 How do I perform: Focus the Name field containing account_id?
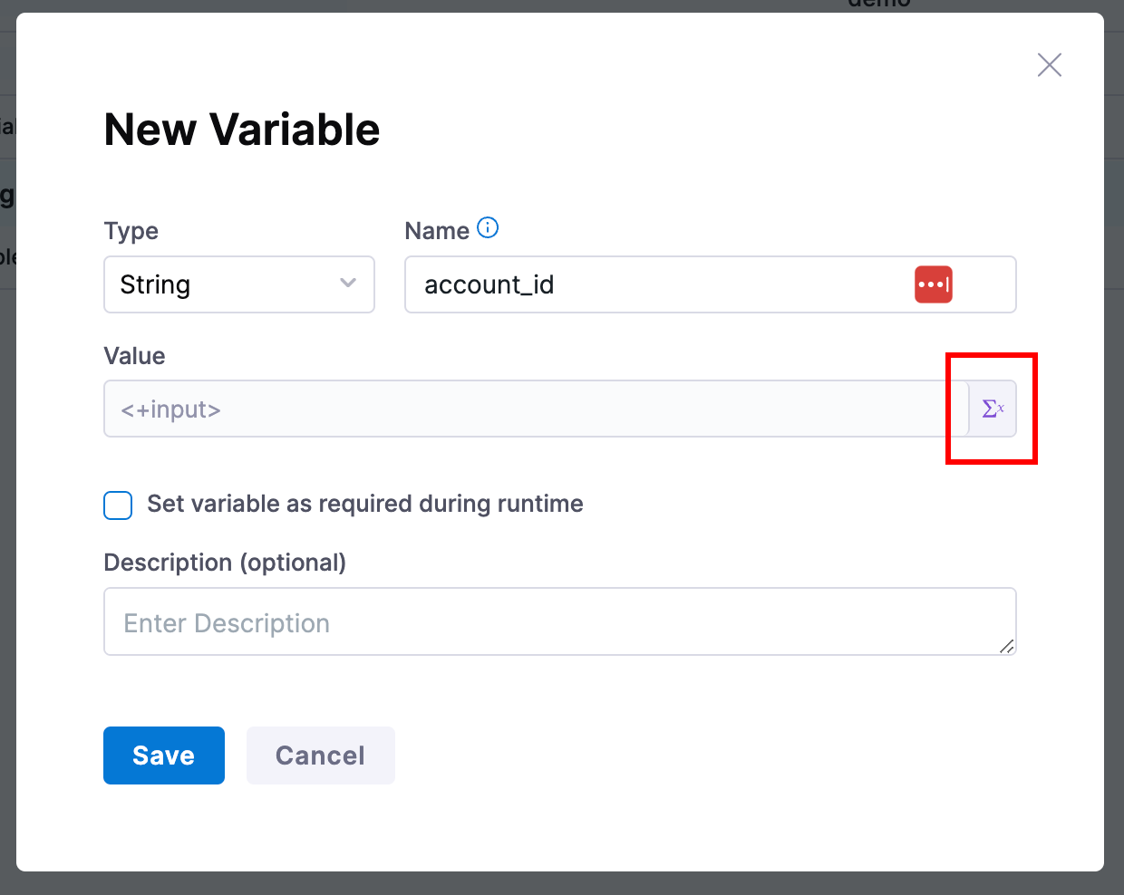[x=653, y=284]
